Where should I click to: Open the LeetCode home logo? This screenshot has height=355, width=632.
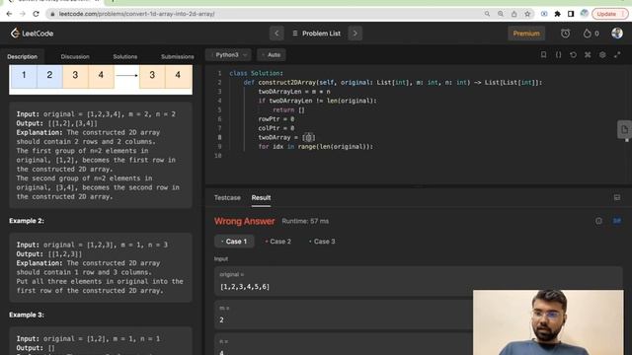tap(32, 34)
